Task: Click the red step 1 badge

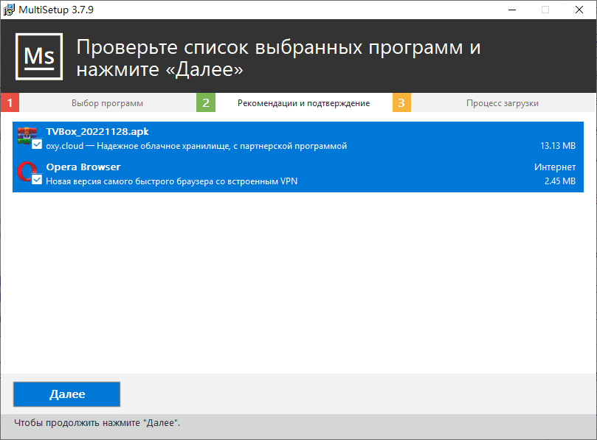Action: [x=10, y=103]
